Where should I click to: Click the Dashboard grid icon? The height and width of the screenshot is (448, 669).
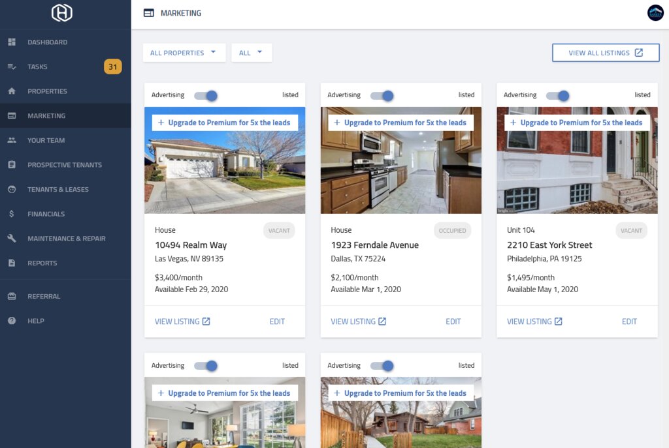(x=12, y=42)
